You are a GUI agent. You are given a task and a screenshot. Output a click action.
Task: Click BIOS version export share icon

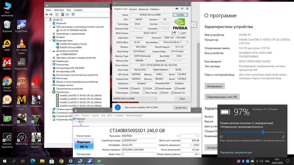[x=174, y=33]
